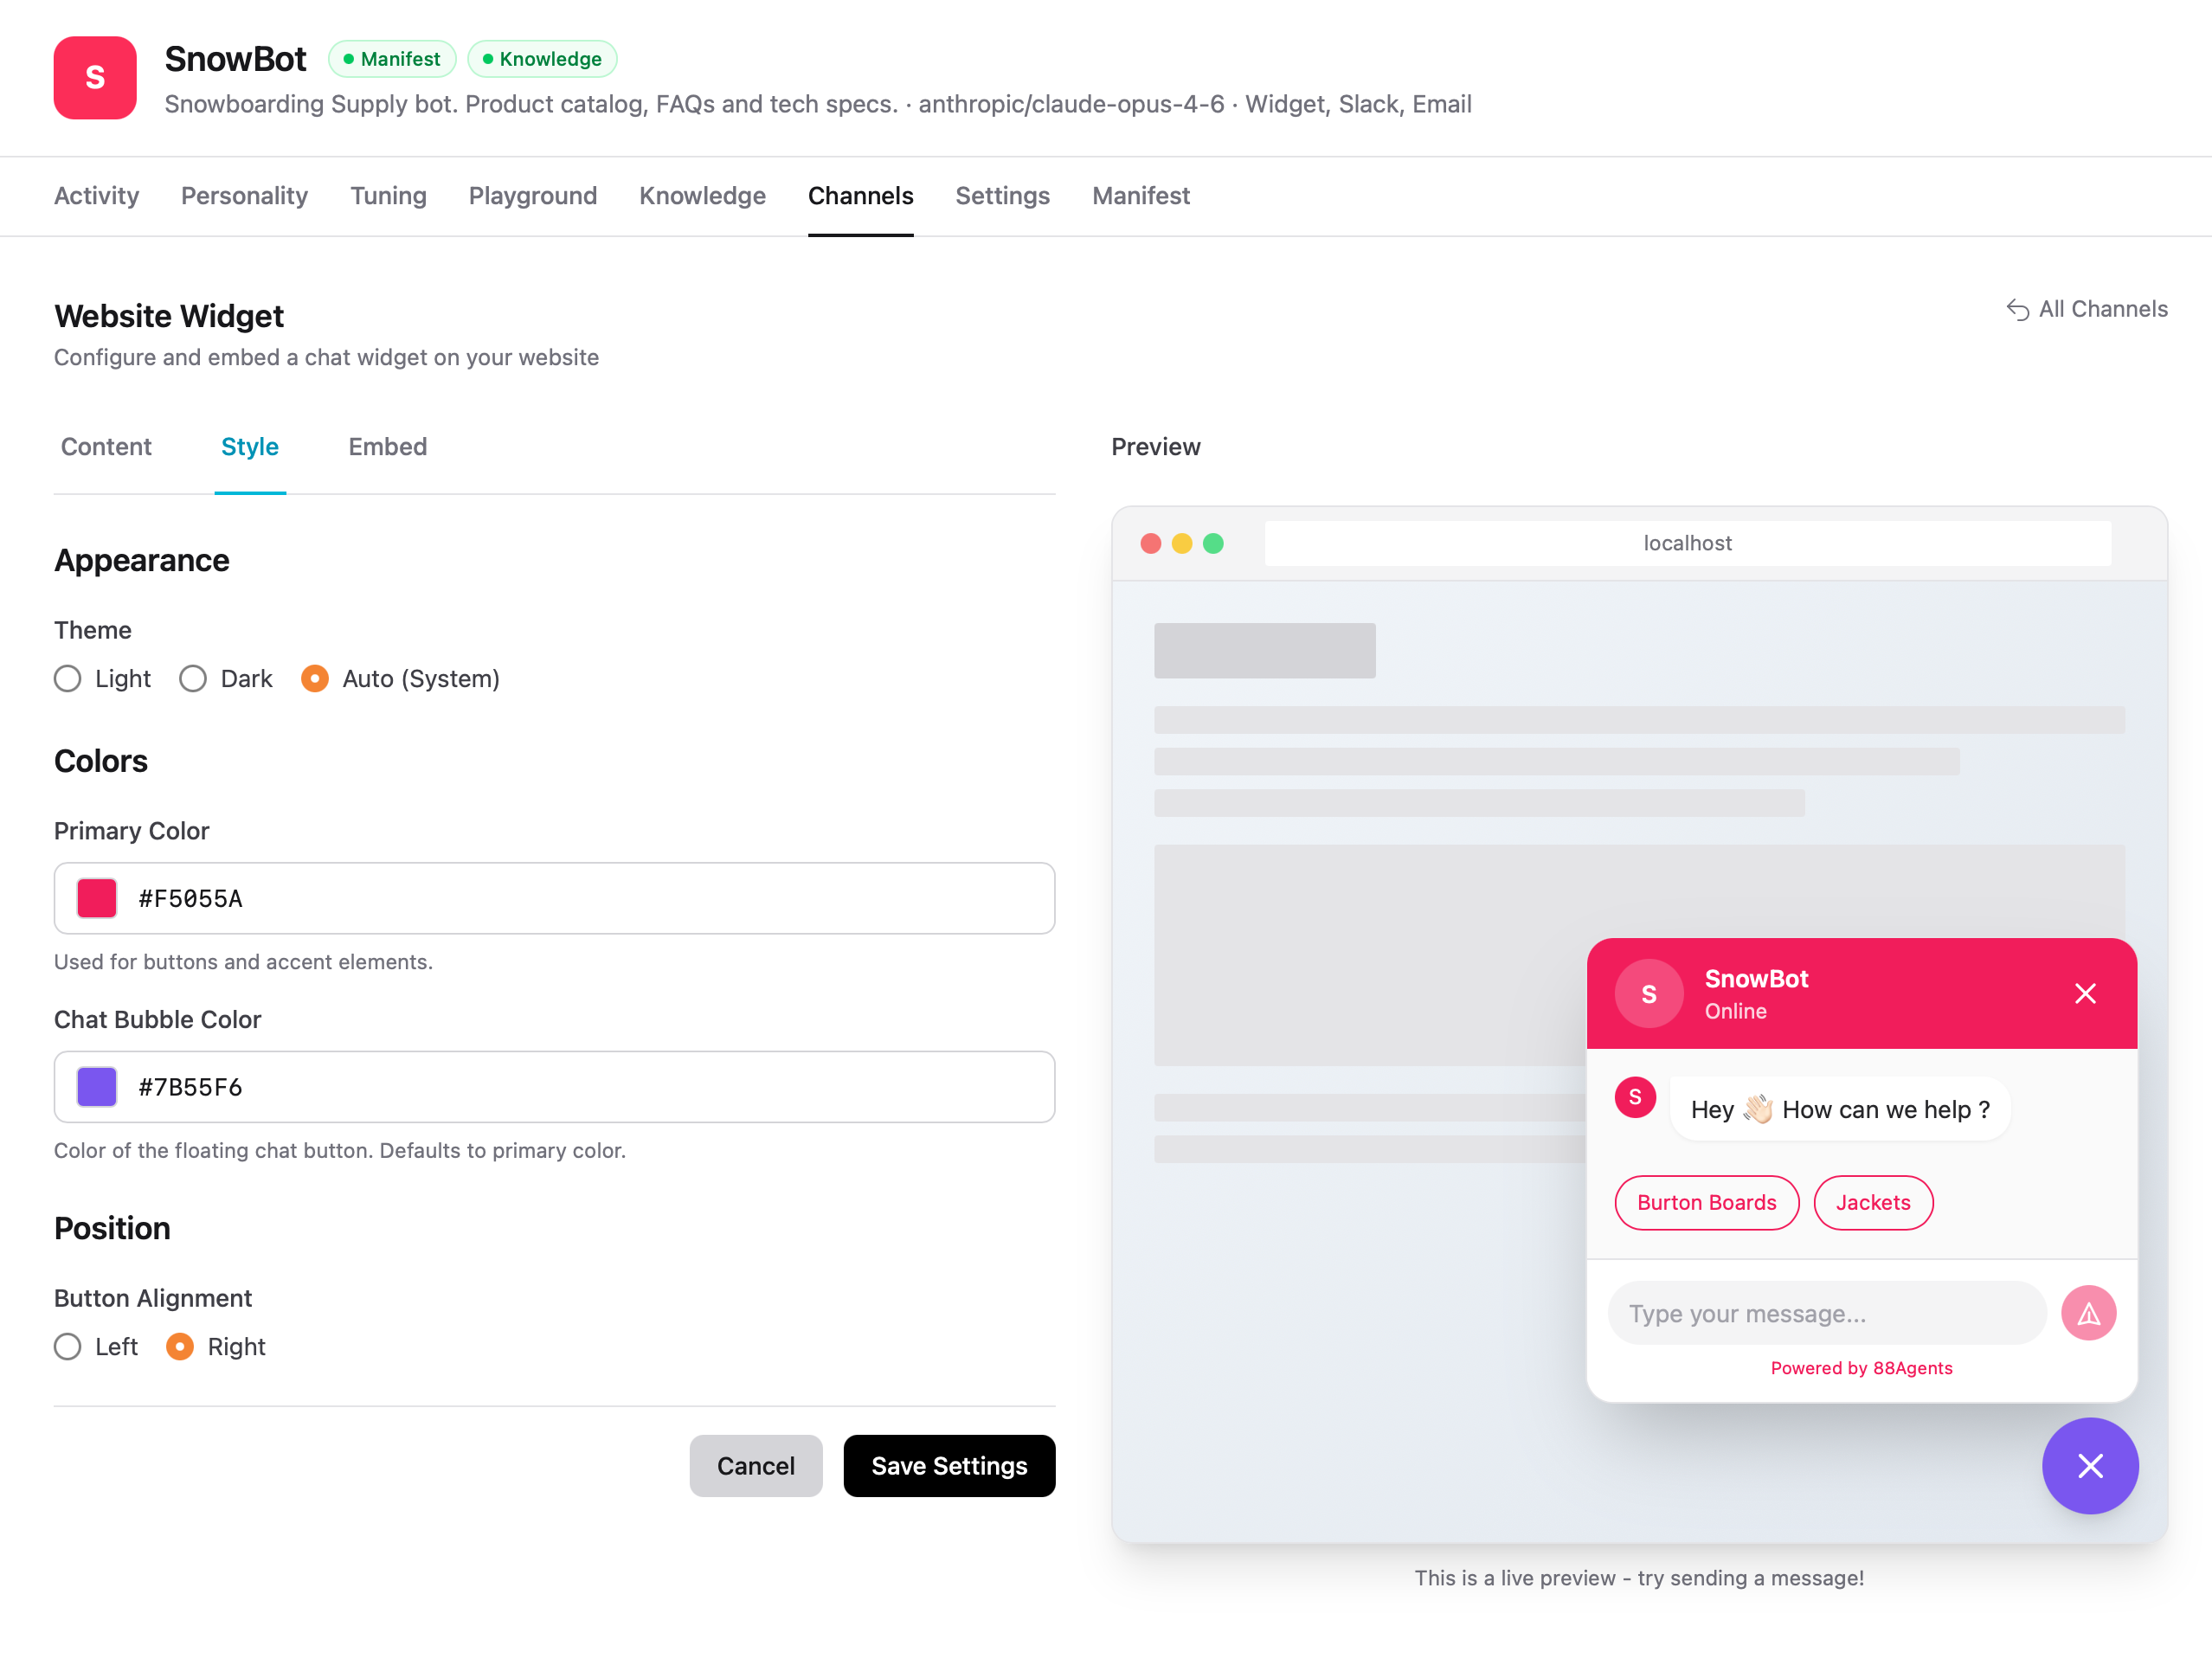Set button alignment to Left
Viewport: 2212px width, 1665px height.
[67, 1347]
